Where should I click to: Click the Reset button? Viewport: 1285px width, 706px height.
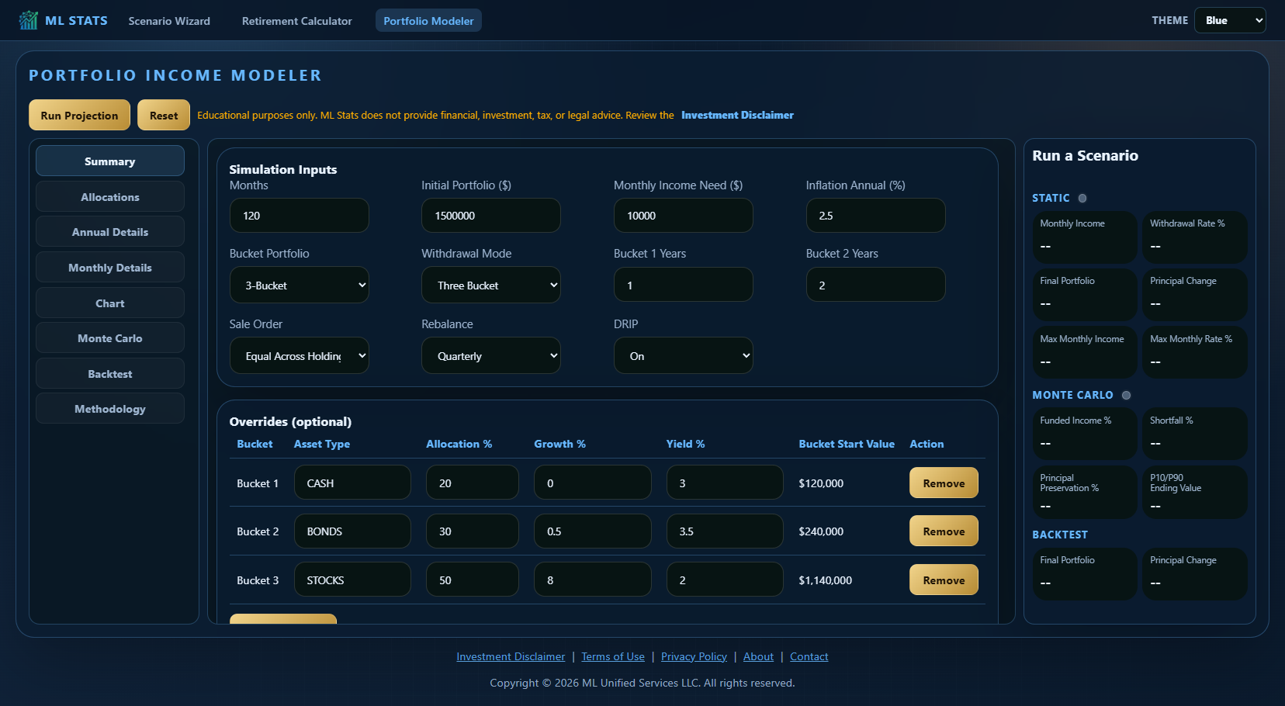coord(164,115)
